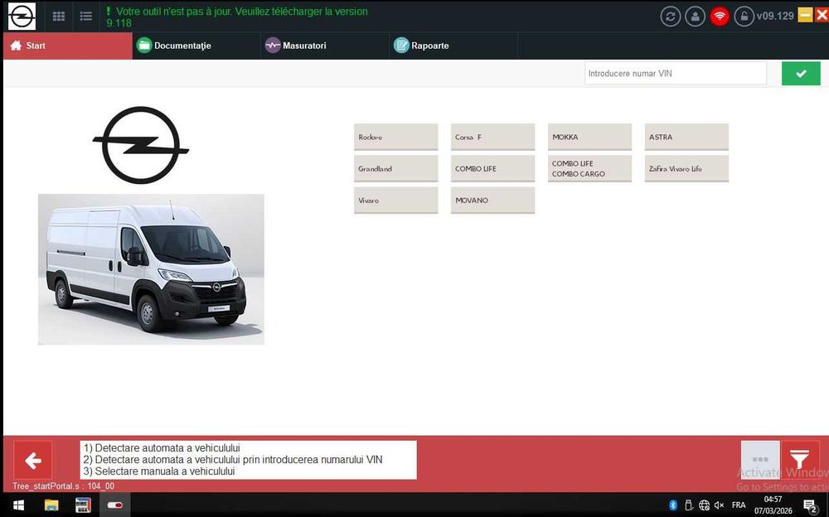The width and height of the screenshot is (829, 517).
Task: Select the MOVANO vehicle
Action: click(x=492, y=201)
